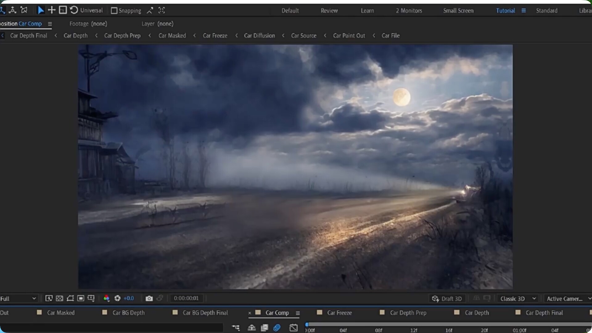
Task: Open the composition flowchart icon in the timeline
Action: point(236,327)
